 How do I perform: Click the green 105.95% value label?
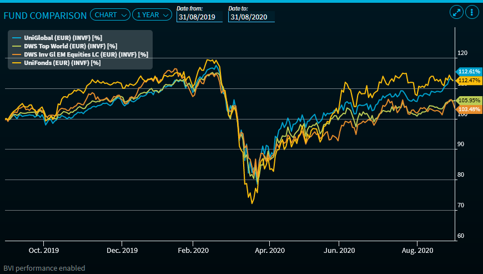tap(468, 101)
